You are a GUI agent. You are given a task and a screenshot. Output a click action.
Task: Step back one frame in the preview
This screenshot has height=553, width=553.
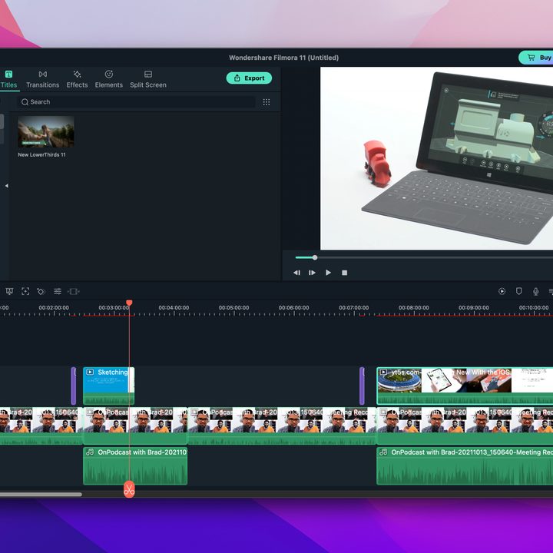pyautogui.click(x=296, y=273)
